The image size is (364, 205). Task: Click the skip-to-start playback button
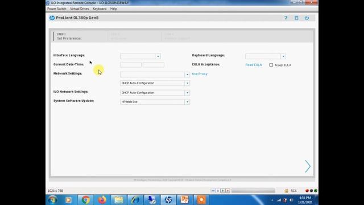point(213,191)
